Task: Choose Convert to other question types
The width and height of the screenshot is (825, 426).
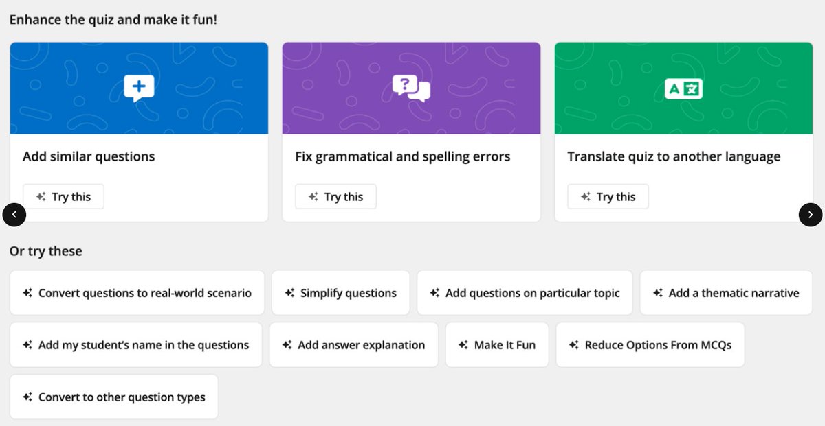Action: pyautogui.click(x=114, y=397)
